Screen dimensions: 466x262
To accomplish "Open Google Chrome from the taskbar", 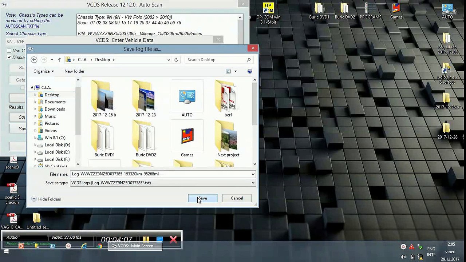I will 100,246.
